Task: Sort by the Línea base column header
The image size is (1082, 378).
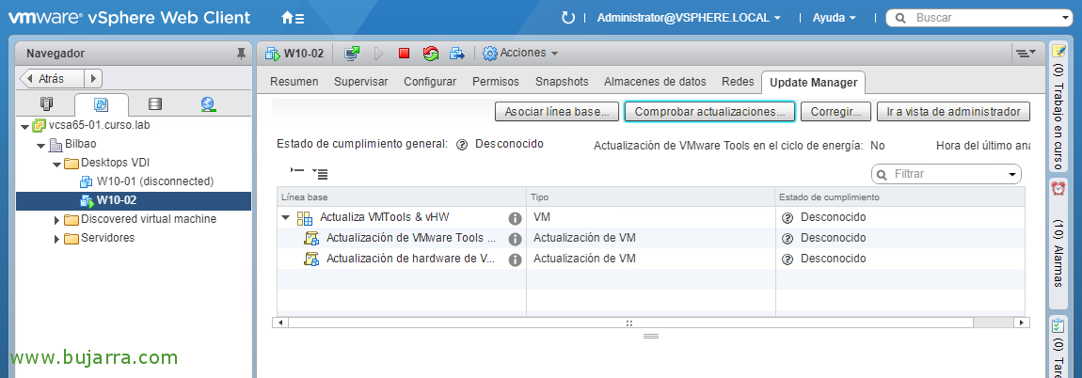Action: coord(401,197)
